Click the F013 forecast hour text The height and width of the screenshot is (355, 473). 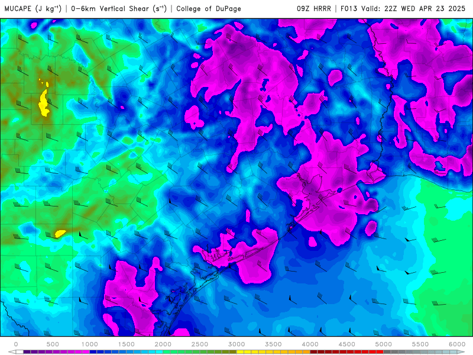pos(349,8)
